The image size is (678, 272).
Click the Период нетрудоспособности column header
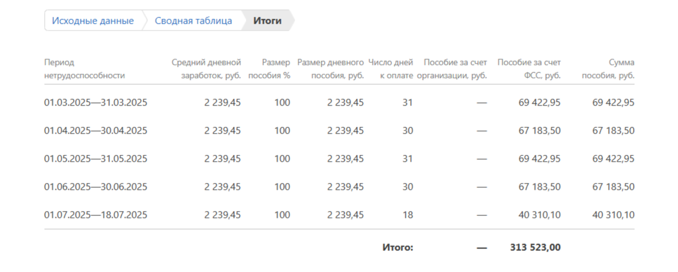[x=84, y=69]
